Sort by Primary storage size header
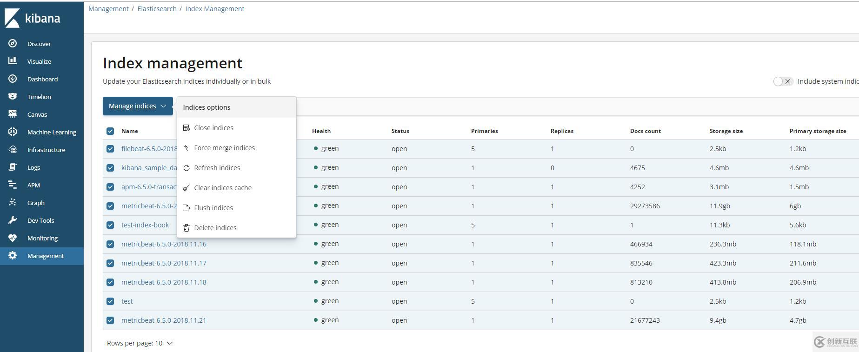The height and width of the screenshot is (352, 859). (818, 131)
